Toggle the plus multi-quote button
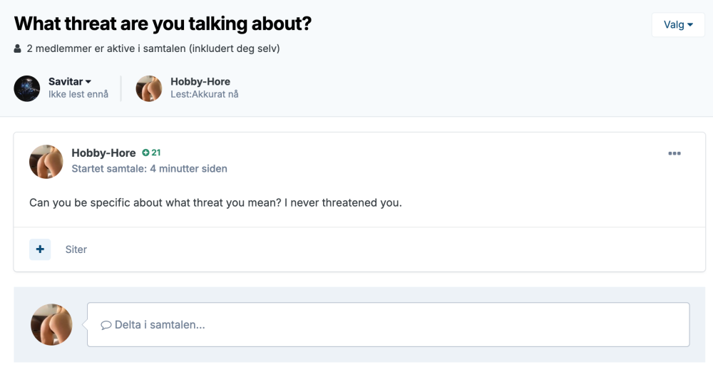Screen dimensions: 713x372 40,249
